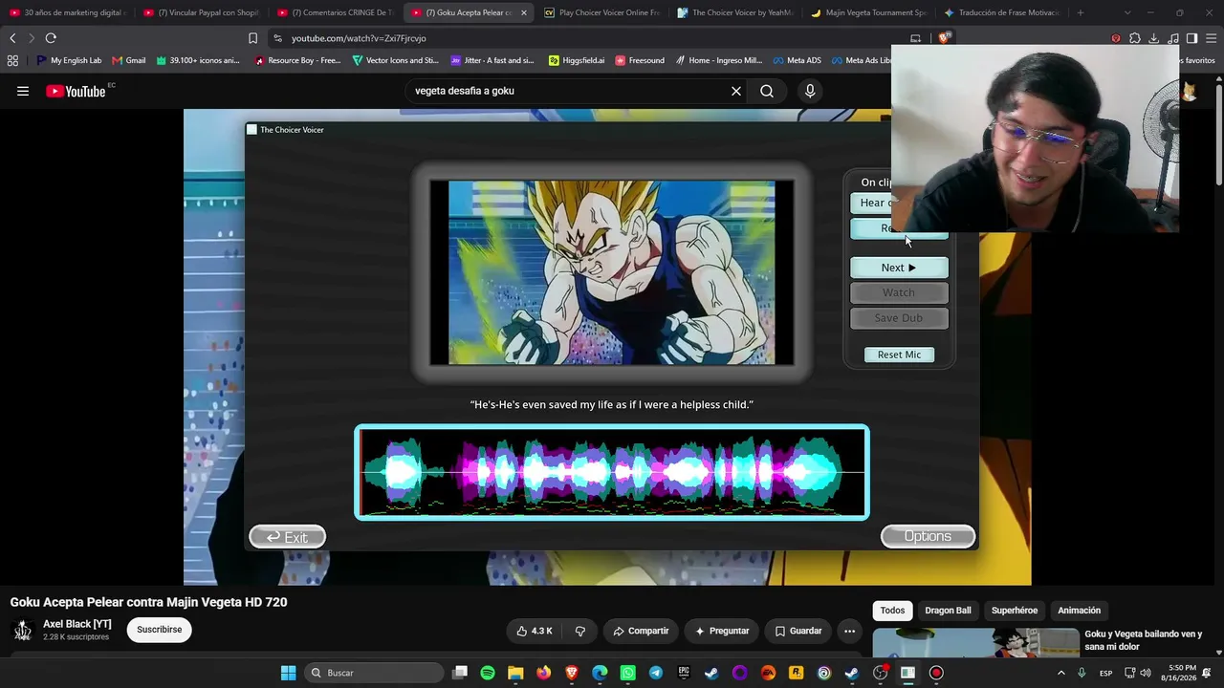Go to the YouTube home logo
This screenshot has height=688, width=1224.
[x=76, y=91]
